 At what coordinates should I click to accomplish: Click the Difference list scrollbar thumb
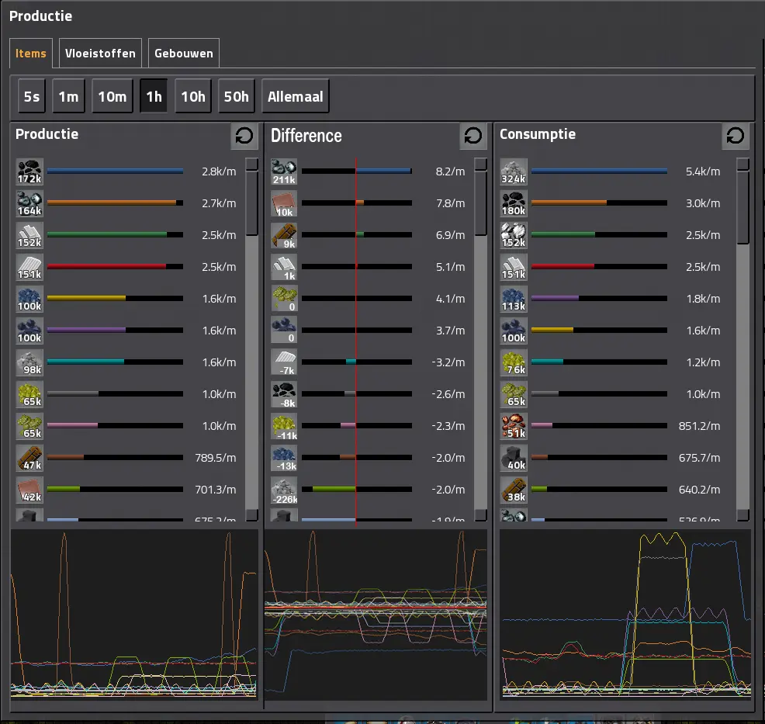pyautogui.click(x=480, y=203)
